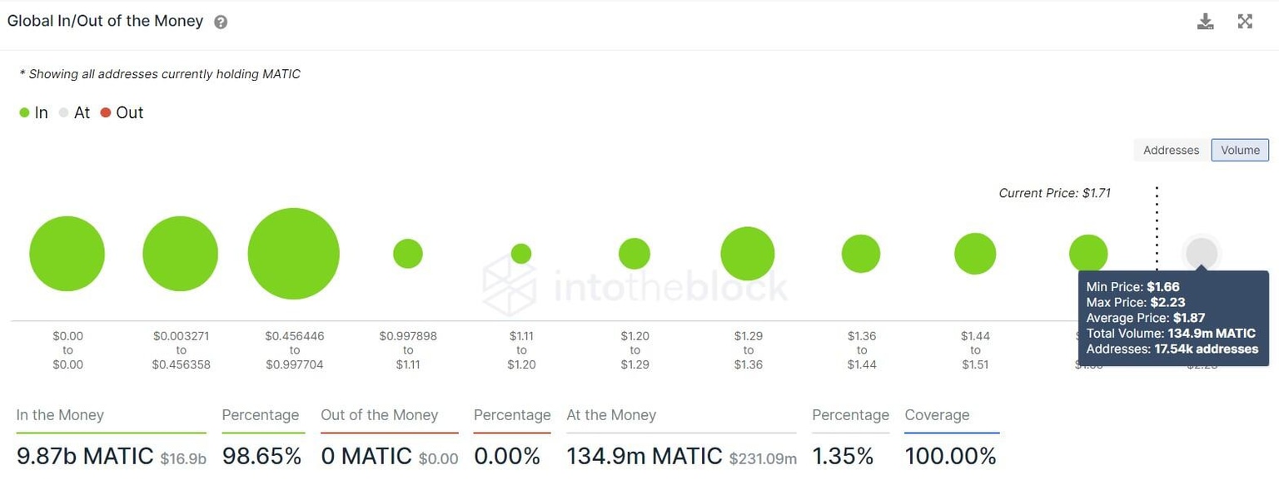
Task: Switch the chart to Addresses mode
Action: [1170, 150]
